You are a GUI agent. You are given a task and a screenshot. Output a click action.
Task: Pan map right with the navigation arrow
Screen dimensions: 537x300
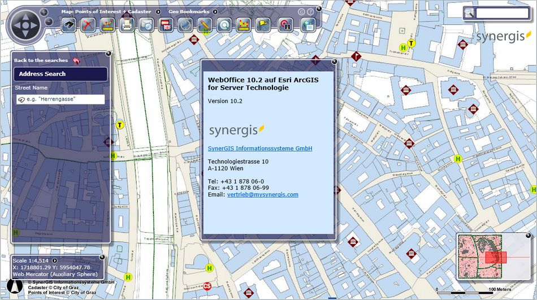34,25
